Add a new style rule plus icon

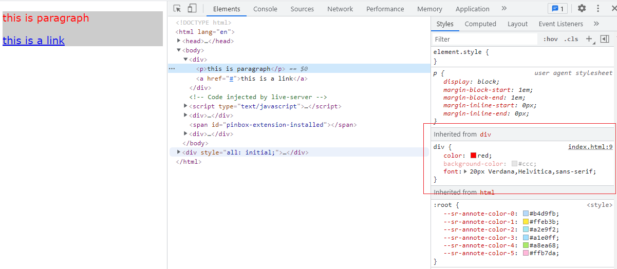589,39
